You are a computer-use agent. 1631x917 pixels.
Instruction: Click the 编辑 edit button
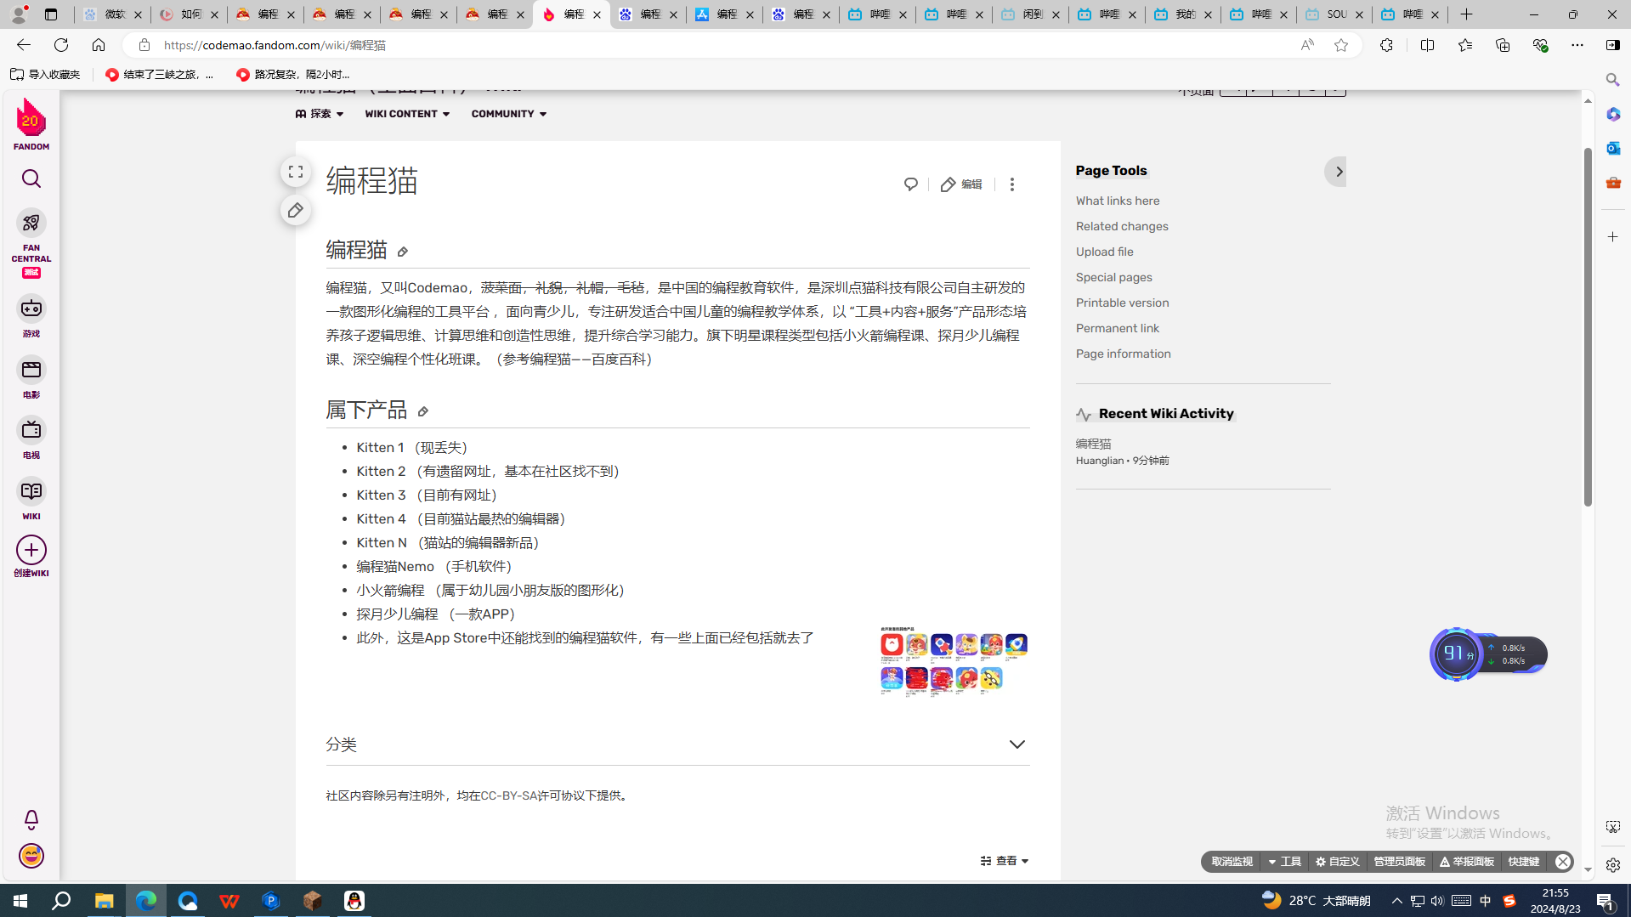(961, 184)
